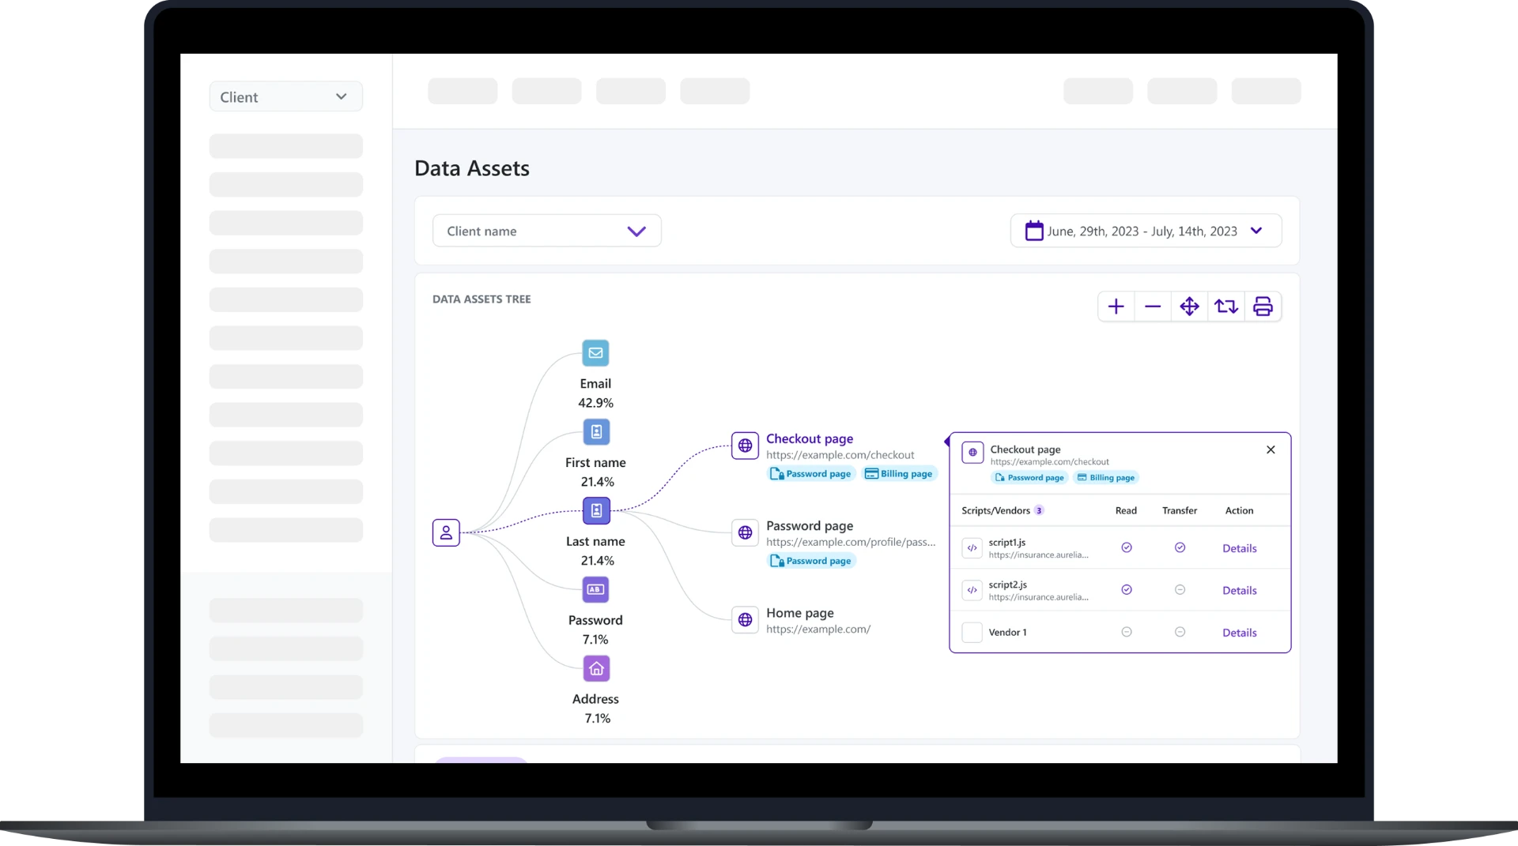Screen dimensions: 1518x846
Task: Toggle script2.js Read status check
Action: pyautogui.click(x=1127, y=590)
